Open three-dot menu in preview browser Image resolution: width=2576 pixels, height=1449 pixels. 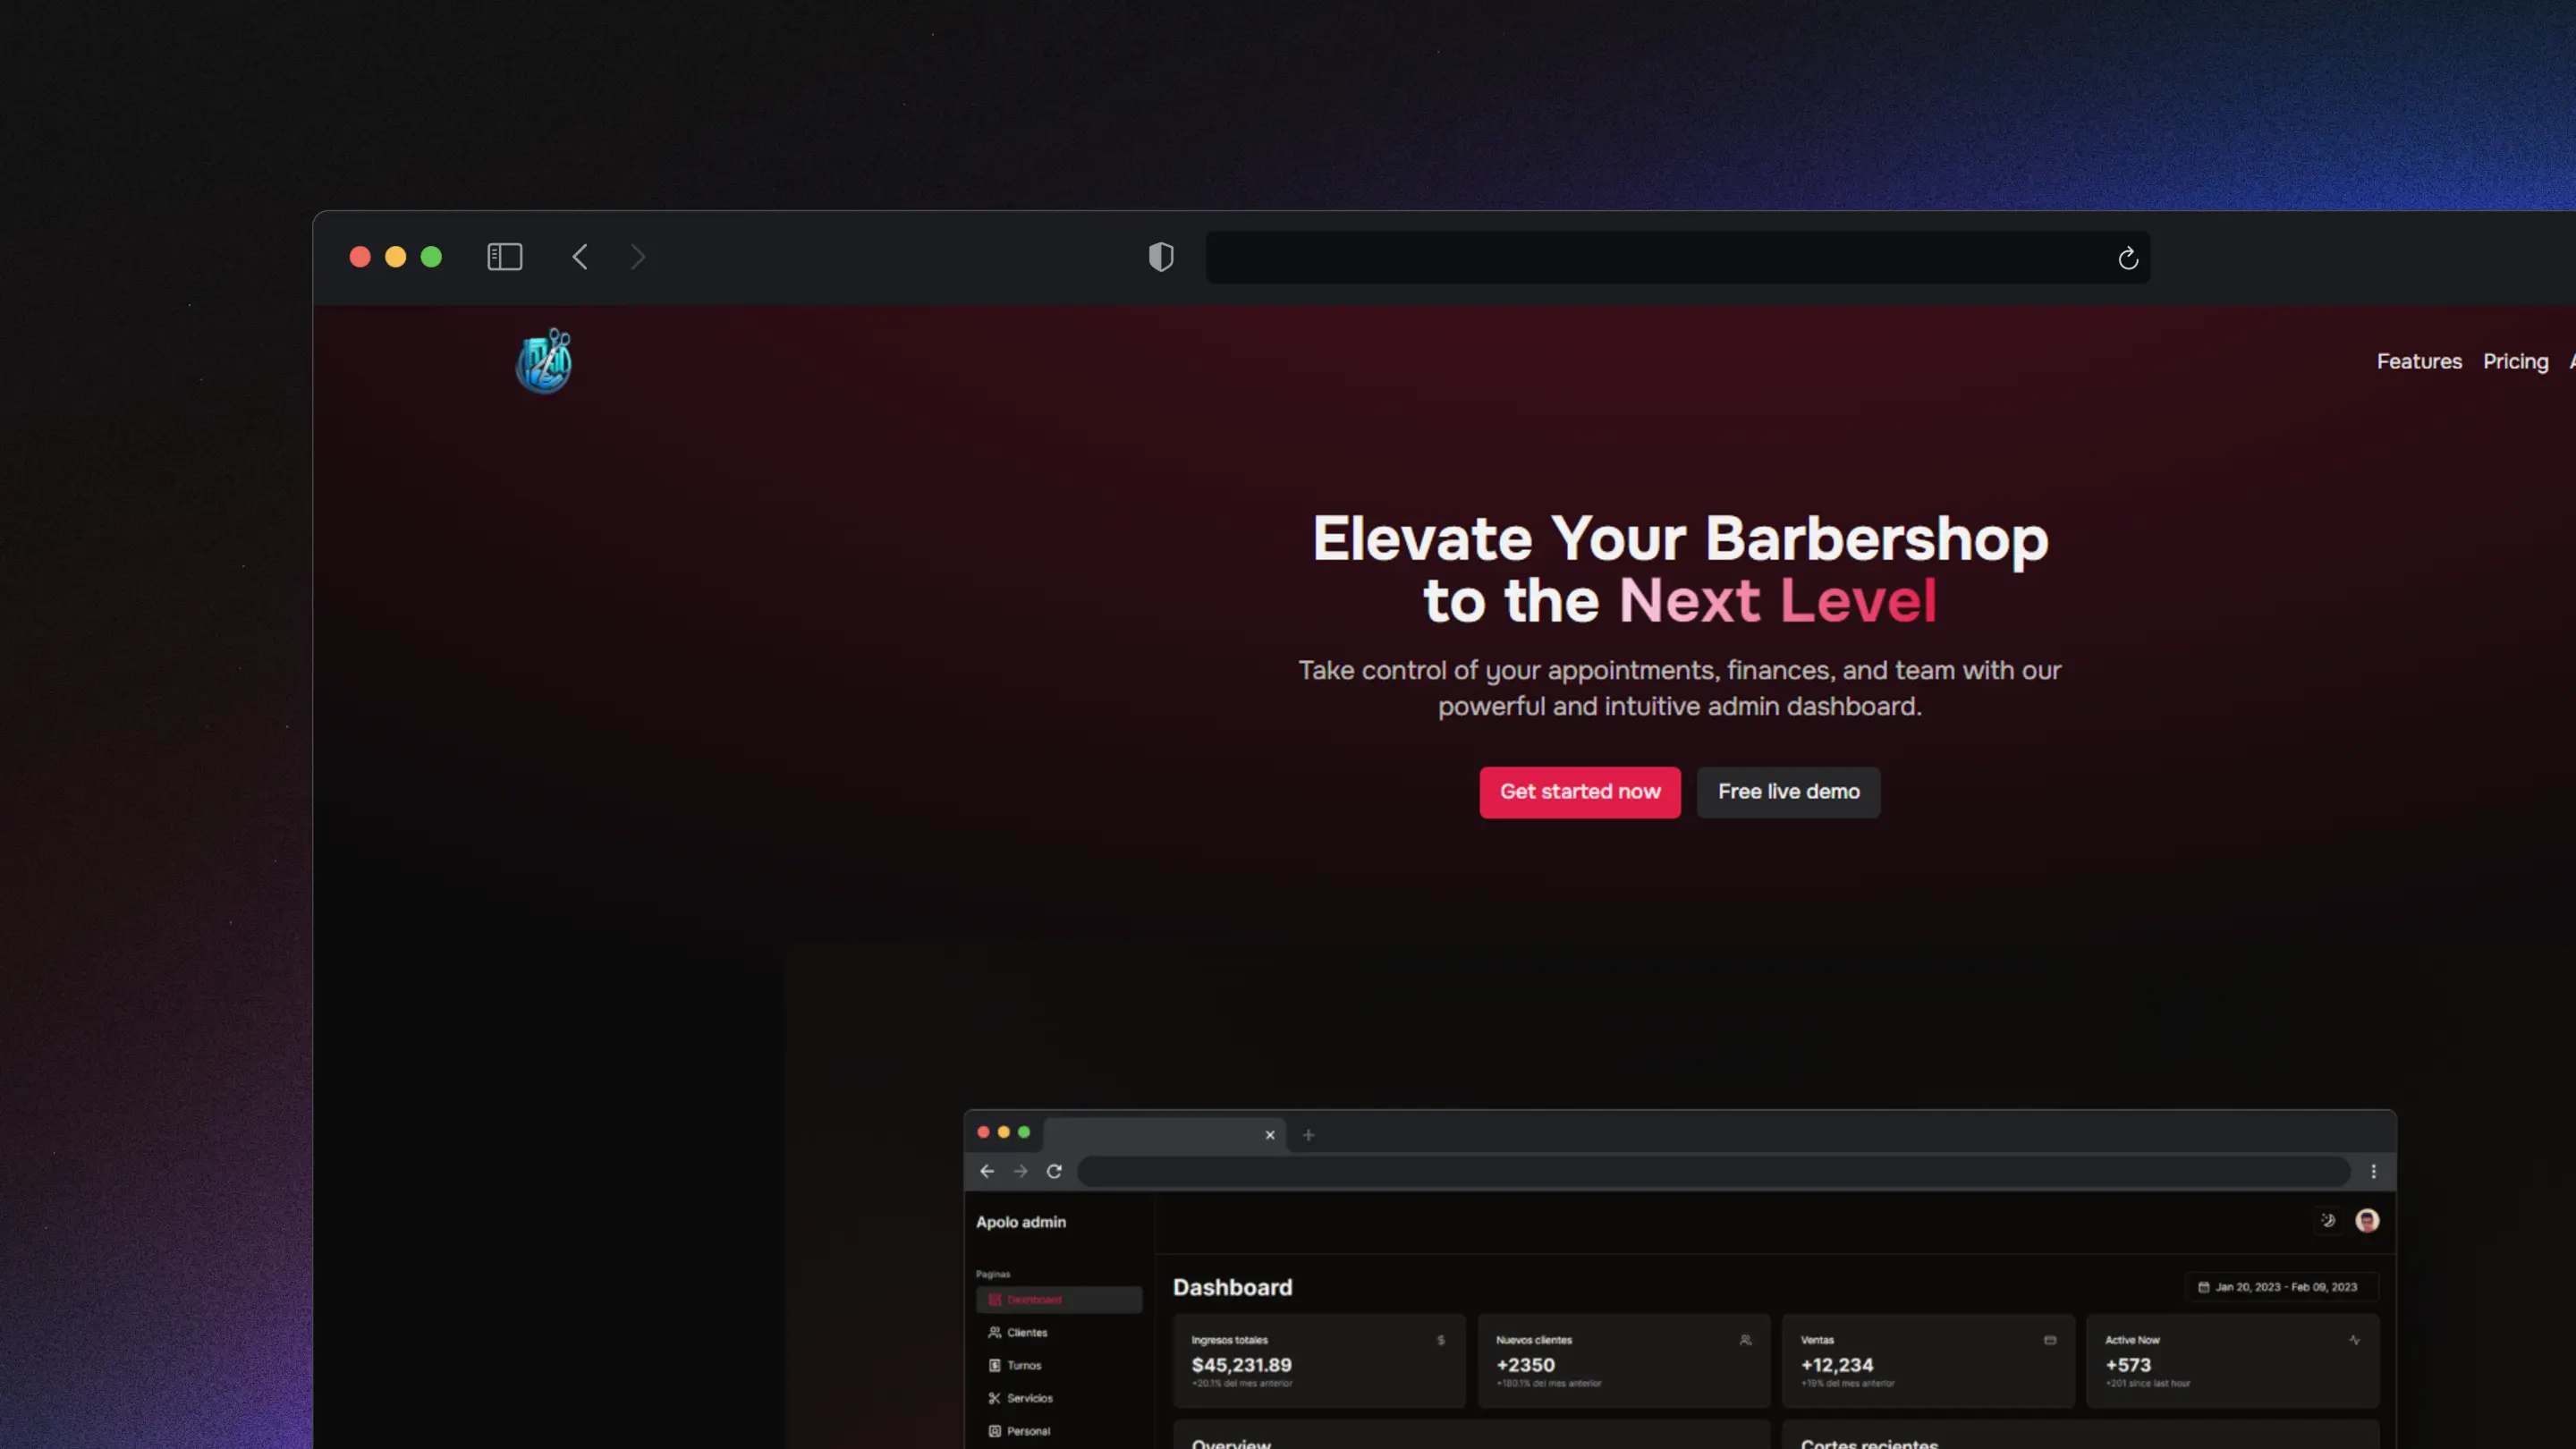coord(2373,1171)
